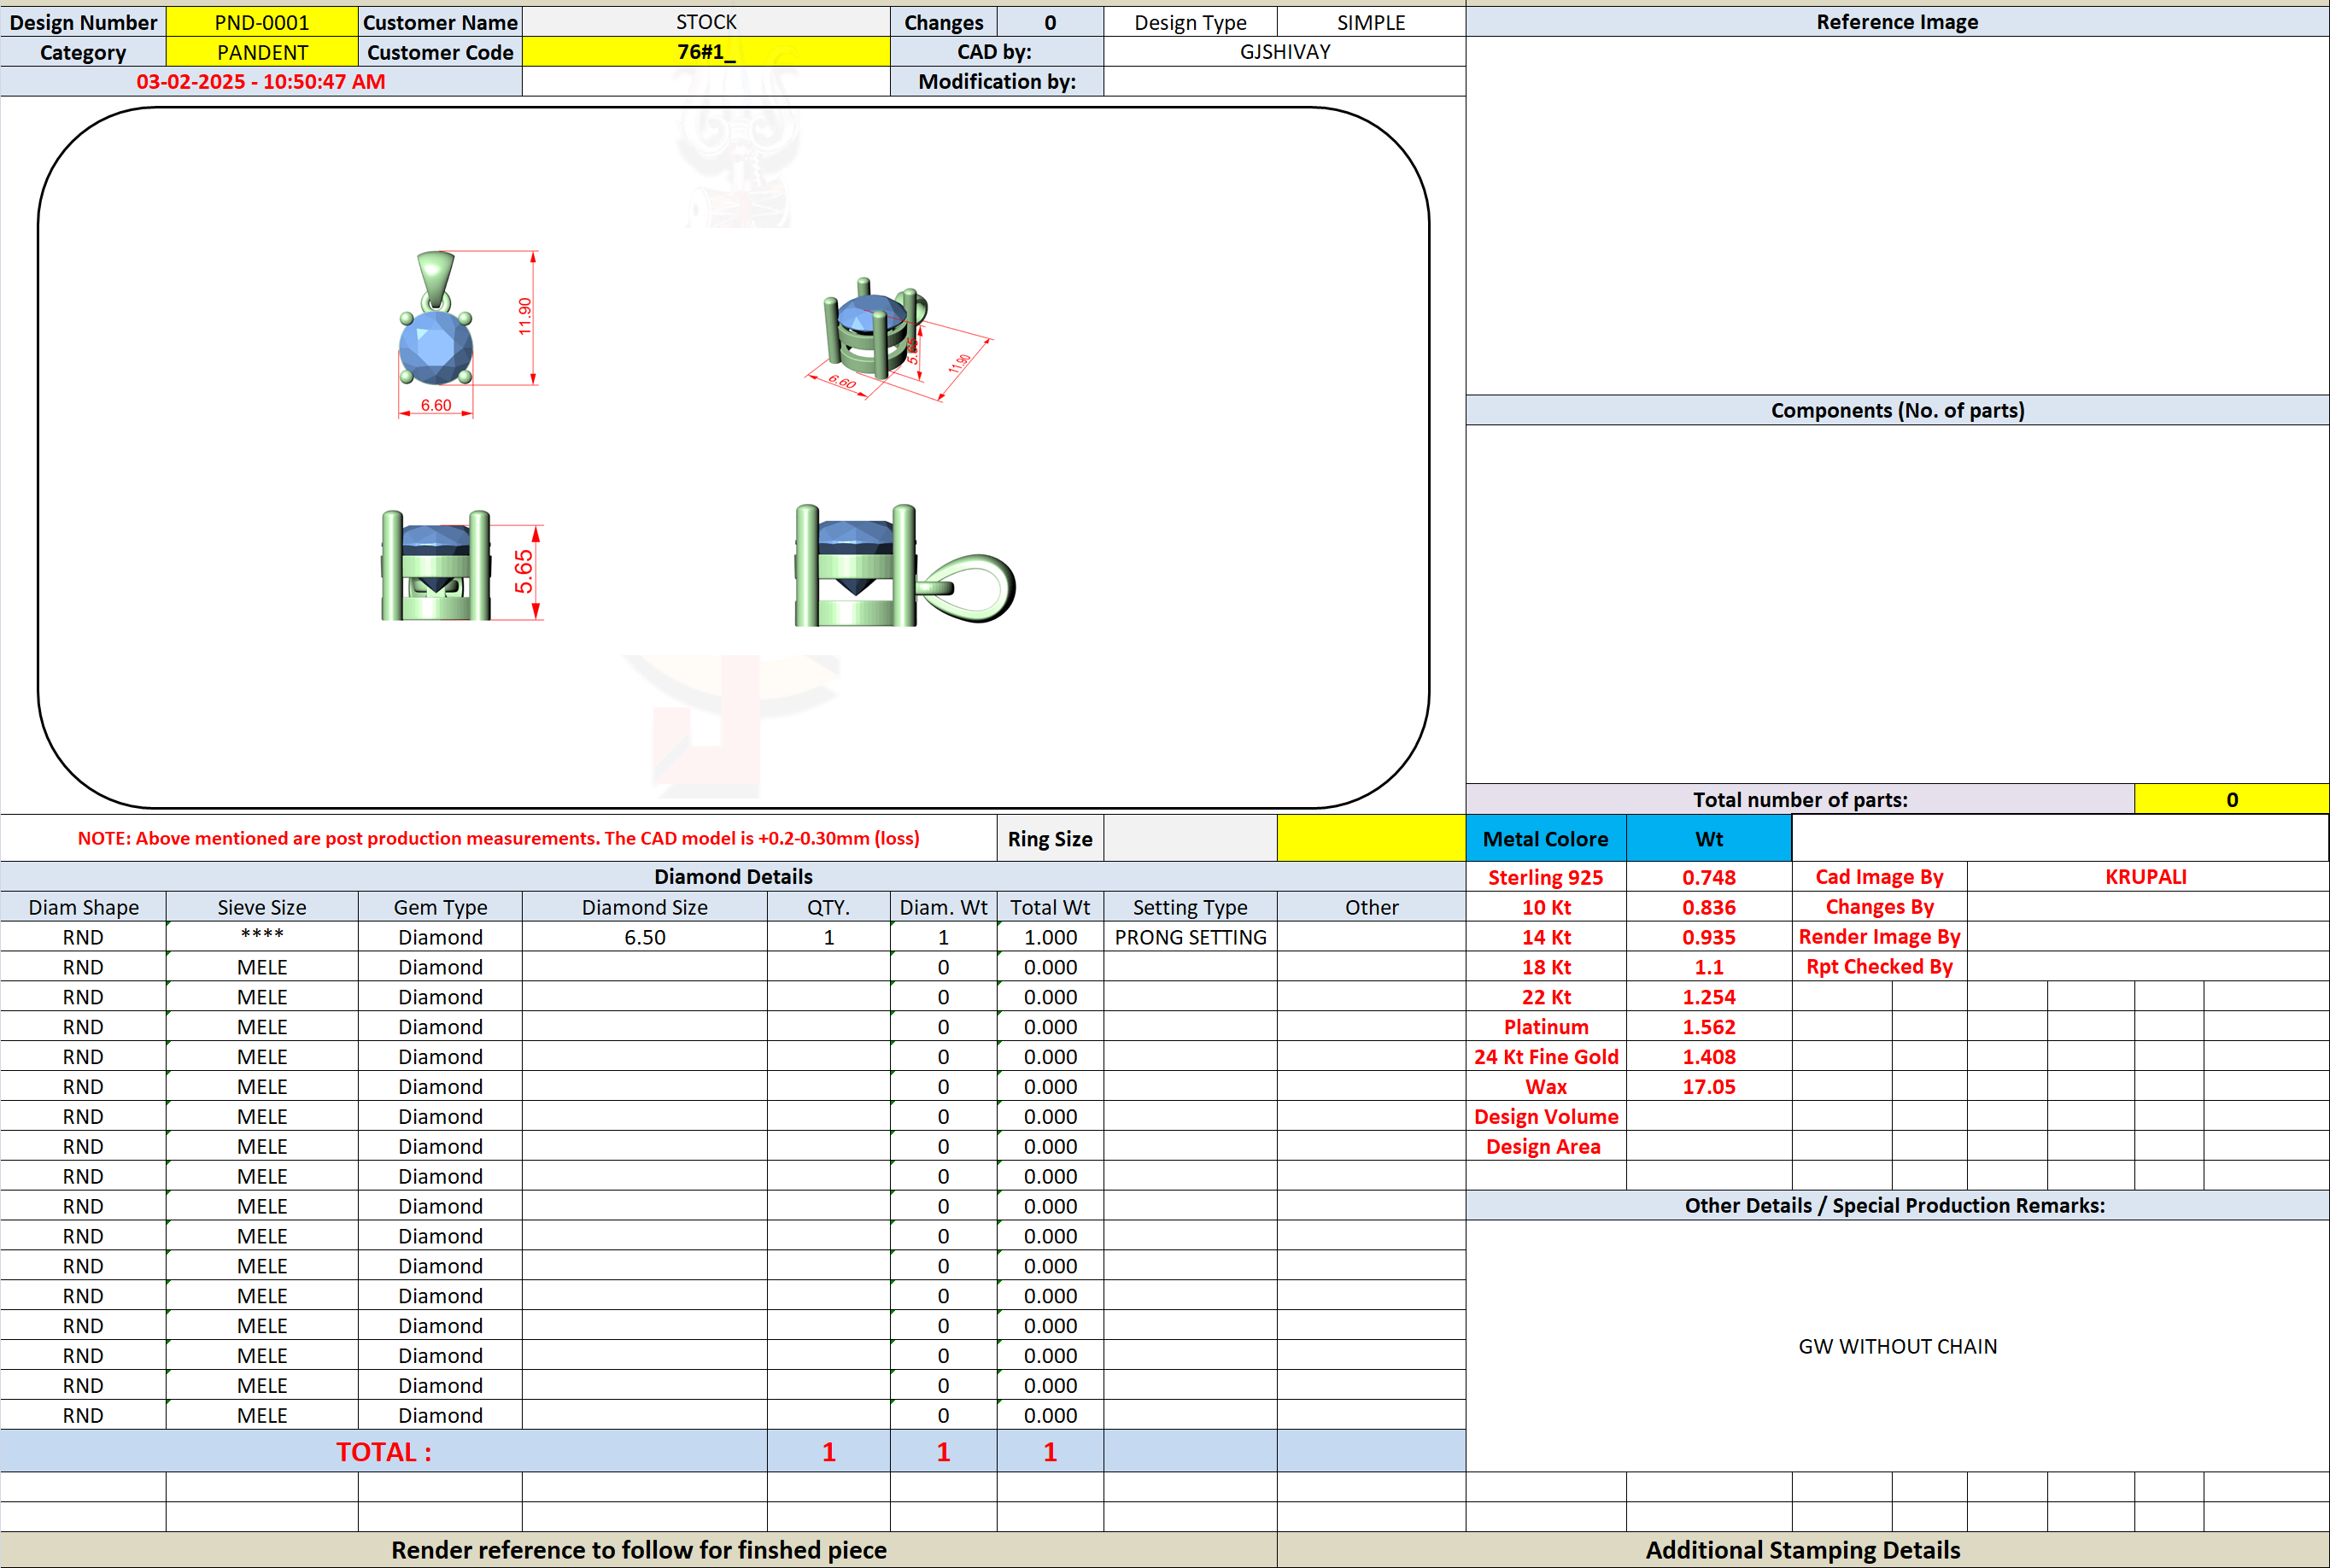Select the Components (No. of parts) header

tap(1897, 410)
